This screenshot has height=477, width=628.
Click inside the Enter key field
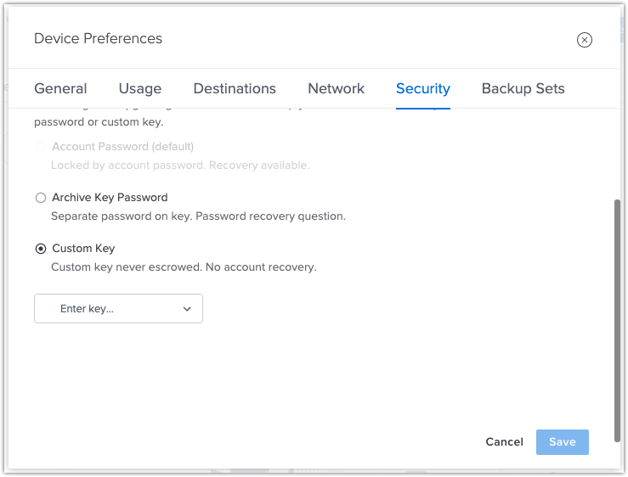118,309
